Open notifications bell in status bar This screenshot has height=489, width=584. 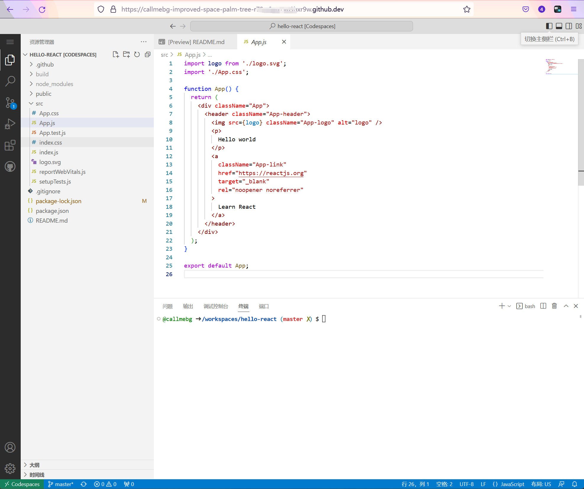point(575,484)
